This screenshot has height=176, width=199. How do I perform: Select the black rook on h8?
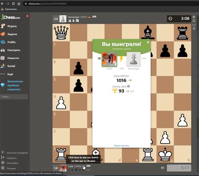pos(183,33)
